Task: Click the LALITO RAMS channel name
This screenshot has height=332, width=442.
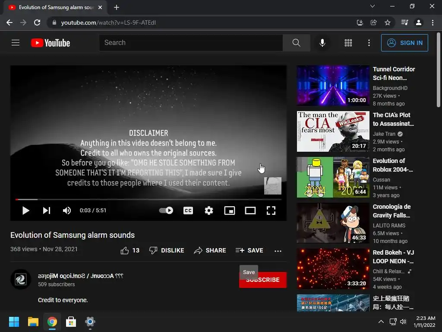Action: [x=389, y=225]
